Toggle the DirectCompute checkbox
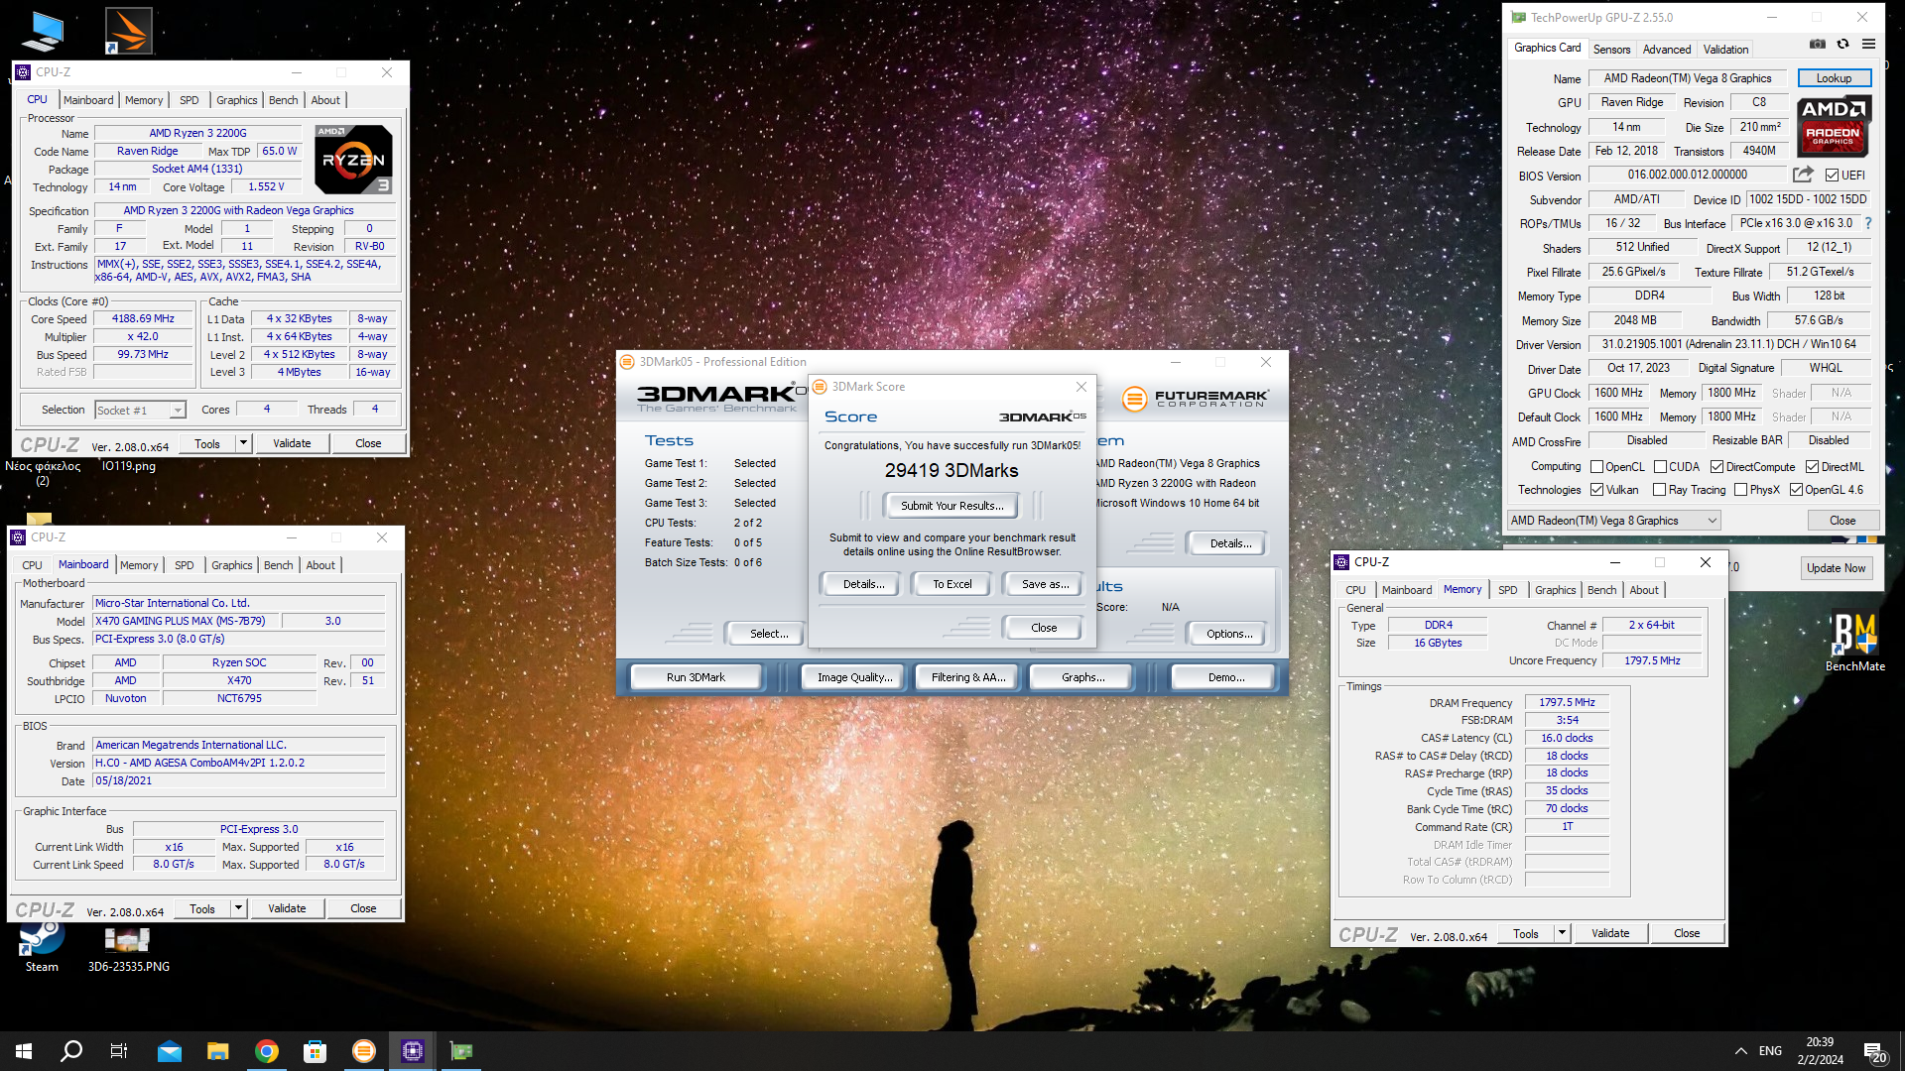The width and height of the screenshot is (1905, 1071). tap(1716, 467)
